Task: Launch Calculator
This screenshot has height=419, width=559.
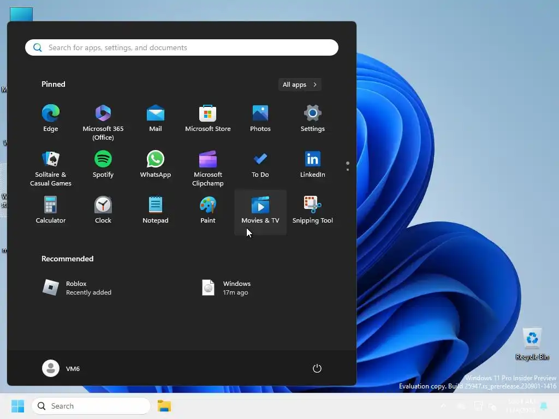Action: [x=51, y=211]
